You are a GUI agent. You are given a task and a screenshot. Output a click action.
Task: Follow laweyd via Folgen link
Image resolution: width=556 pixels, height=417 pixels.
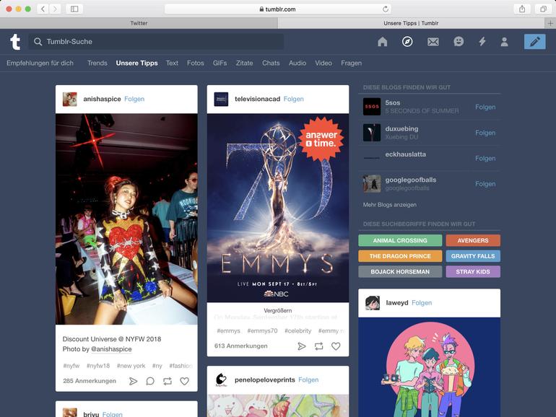click(422, 303)
